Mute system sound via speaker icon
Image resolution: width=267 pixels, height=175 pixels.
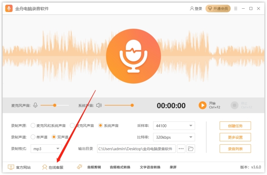point(99,105)
